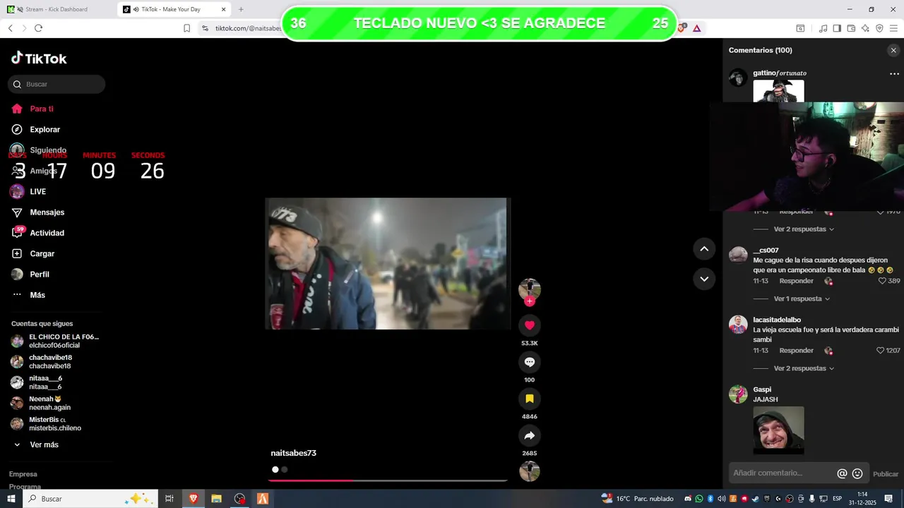
Task: Open Brave Wallet icon
Action: pos(851,28)
